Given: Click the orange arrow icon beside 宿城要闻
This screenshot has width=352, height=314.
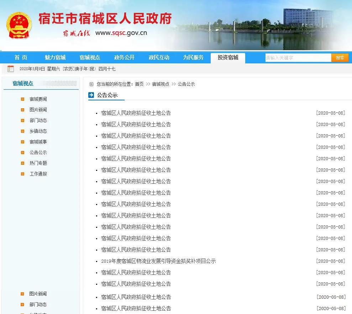Looking at the screenshot, I should tap(23, 99).
